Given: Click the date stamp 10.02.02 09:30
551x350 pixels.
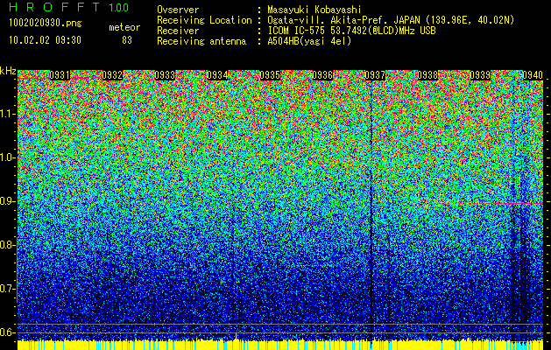Looking at the screenshot, I should tap(45, 40).
